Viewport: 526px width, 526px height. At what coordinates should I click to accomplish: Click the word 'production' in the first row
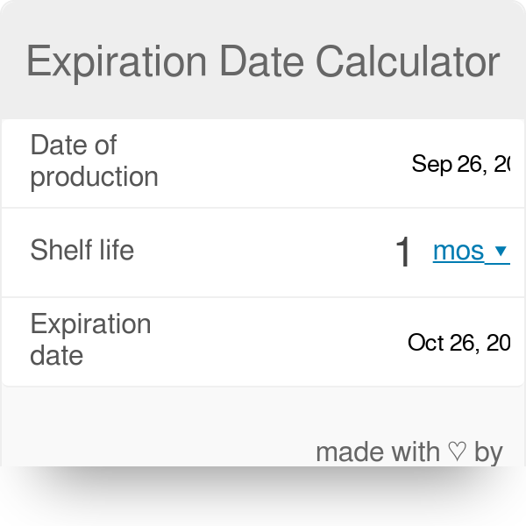(94, 177)
